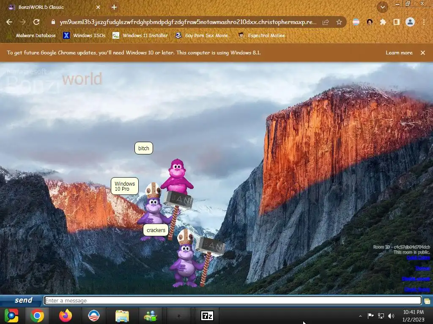This screenshot has height=324, width=433.
Task: Open the Themes link
Action: 422,268
